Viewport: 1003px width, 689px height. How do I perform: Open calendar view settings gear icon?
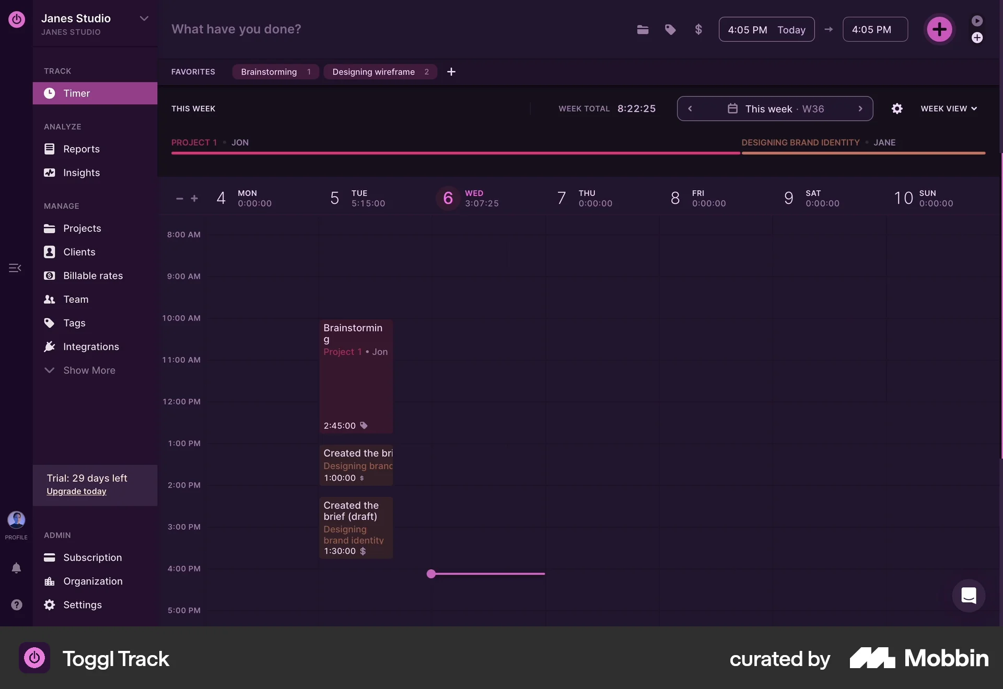[897, 109]
